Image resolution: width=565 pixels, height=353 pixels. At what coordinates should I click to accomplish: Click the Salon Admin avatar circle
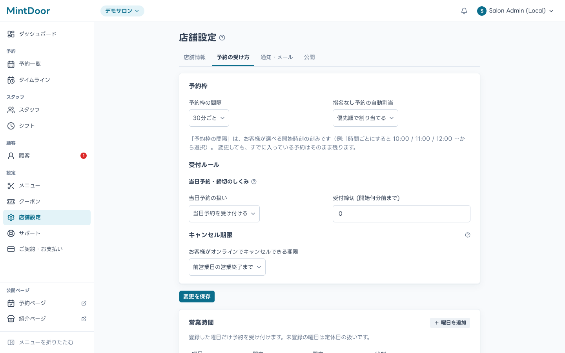click(x=482, y=11)
